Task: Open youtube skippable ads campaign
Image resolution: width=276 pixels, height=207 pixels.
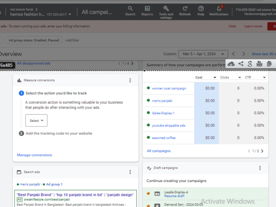Action: [169, 126]
